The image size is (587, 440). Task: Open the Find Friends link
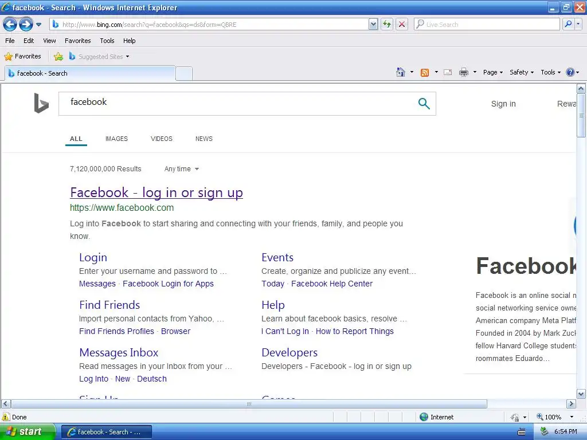click(x=109, y=305)
